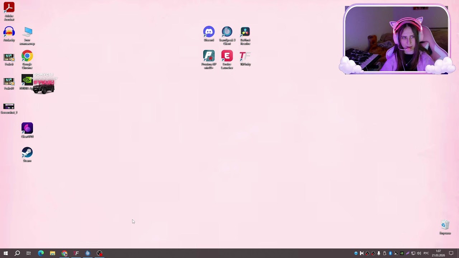Click the purple feather tray icon
The height and width of the screenshot is (258, 459).
pyautogui.click(x=407, y=253)
